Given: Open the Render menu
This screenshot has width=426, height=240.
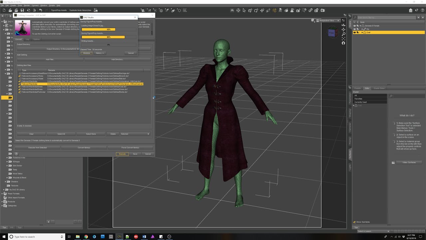Looking at the screenshot, I should point(27,6).
